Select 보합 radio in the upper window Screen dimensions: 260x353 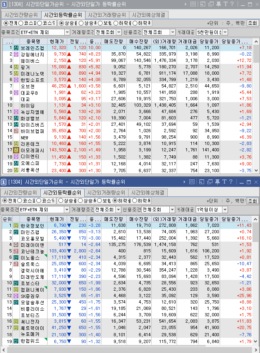(x=100, y=23)
